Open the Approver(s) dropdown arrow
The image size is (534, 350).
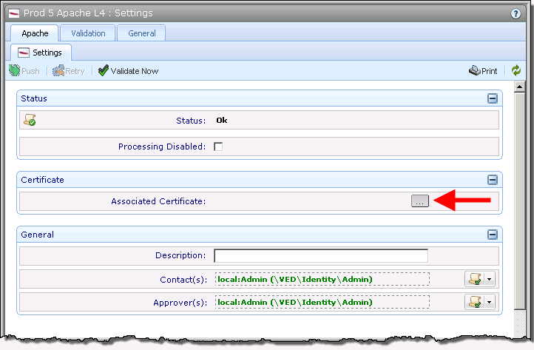[x=488, y=302]
